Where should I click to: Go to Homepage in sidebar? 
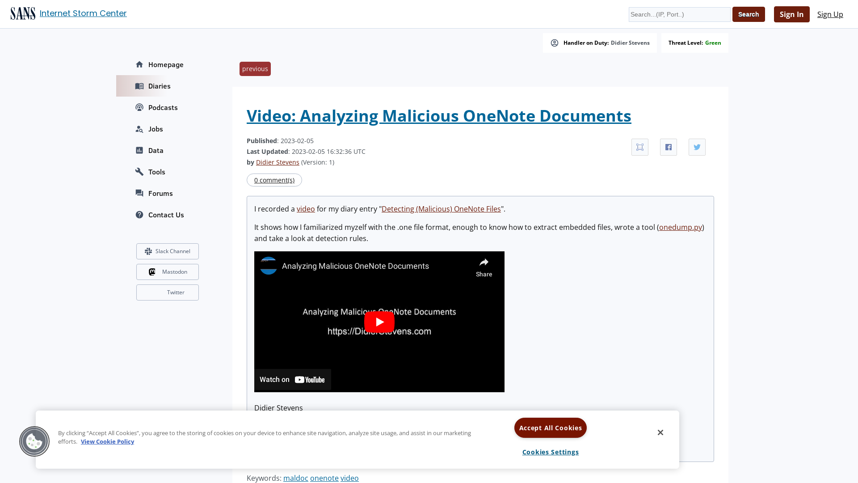tap(166, 64)
